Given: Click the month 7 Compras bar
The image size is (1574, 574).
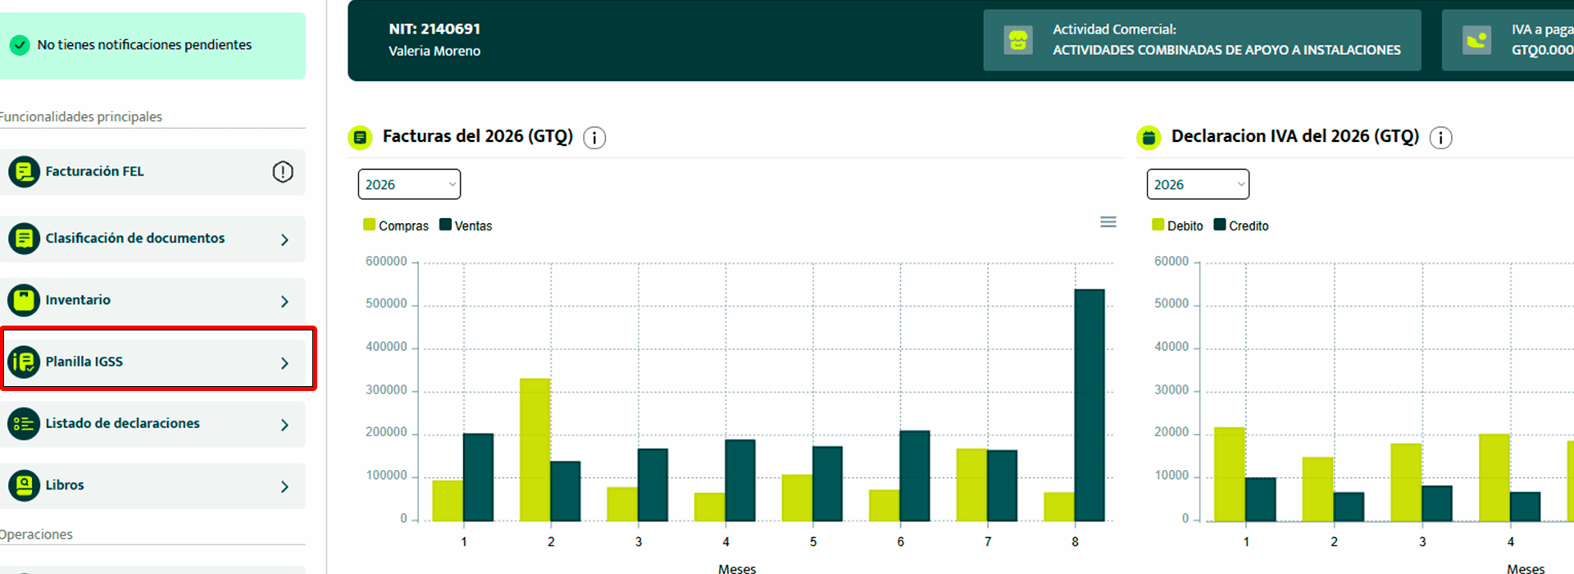Looking at the screenshot, I should pos(971,485).
